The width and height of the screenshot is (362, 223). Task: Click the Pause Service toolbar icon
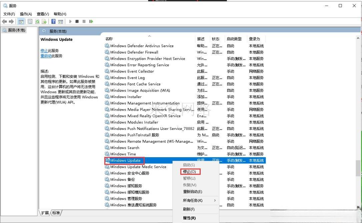point(84,21)
